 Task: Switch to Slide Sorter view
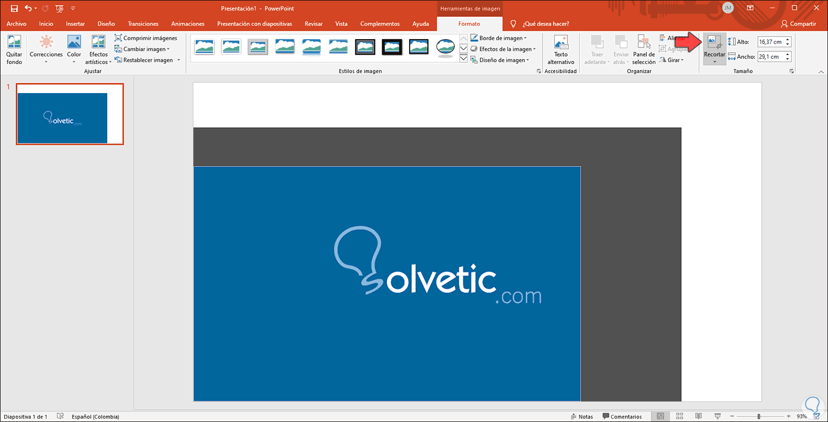tap(680, 416)
